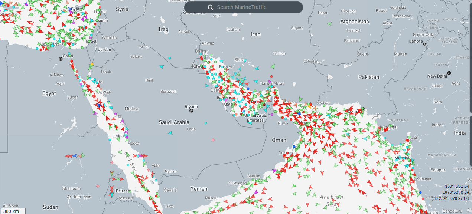Select the blue dot marker near Kolhapur

pos(420,192)
